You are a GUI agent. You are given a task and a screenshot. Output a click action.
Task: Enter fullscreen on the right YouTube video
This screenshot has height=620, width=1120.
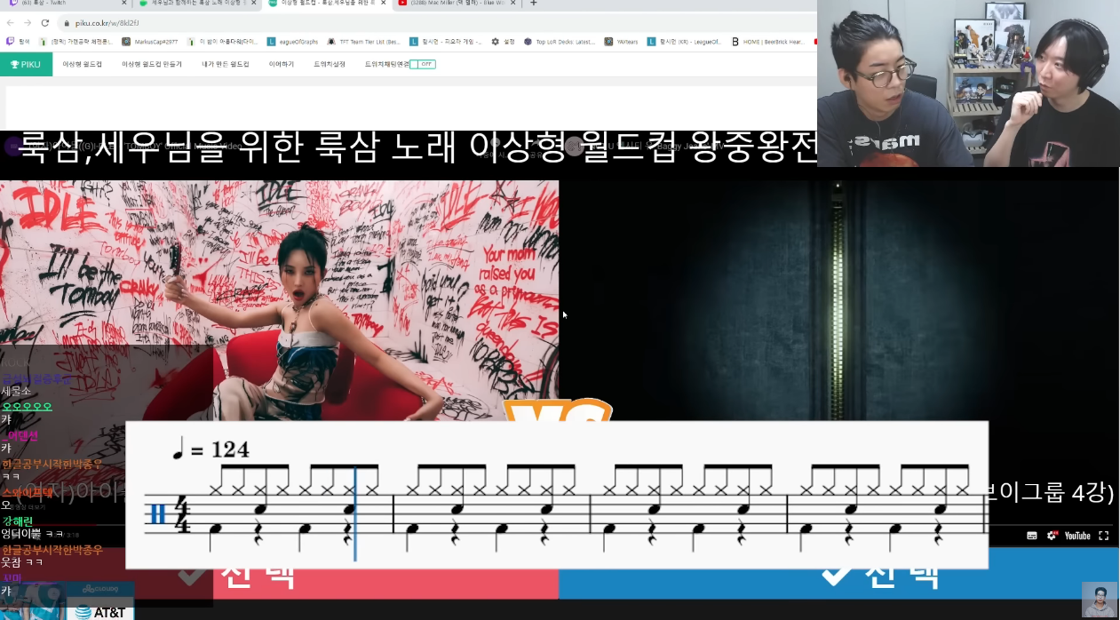click(x=1104, y=536)
